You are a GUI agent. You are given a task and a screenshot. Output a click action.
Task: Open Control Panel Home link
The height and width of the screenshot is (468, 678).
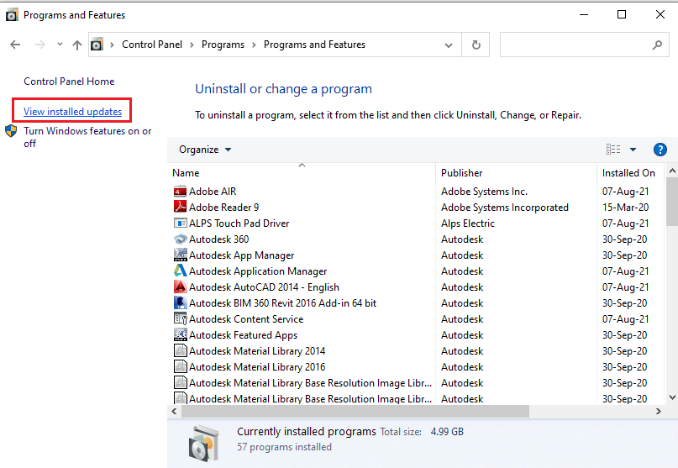coord(69,82)
